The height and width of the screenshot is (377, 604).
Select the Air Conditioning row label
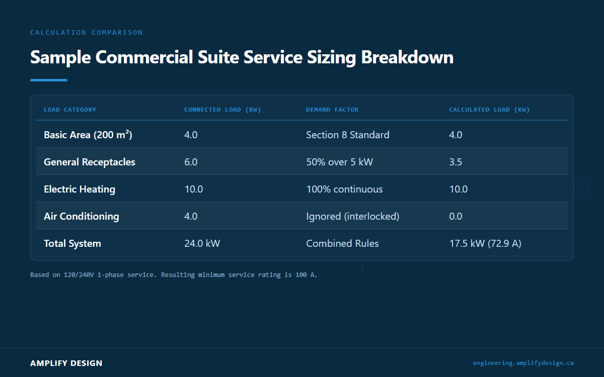(82, 216)
